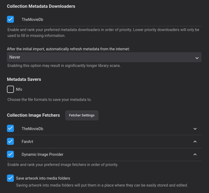Open Fetcher Settings
This screenshot has width=209, height=193.
coord(82,115)
